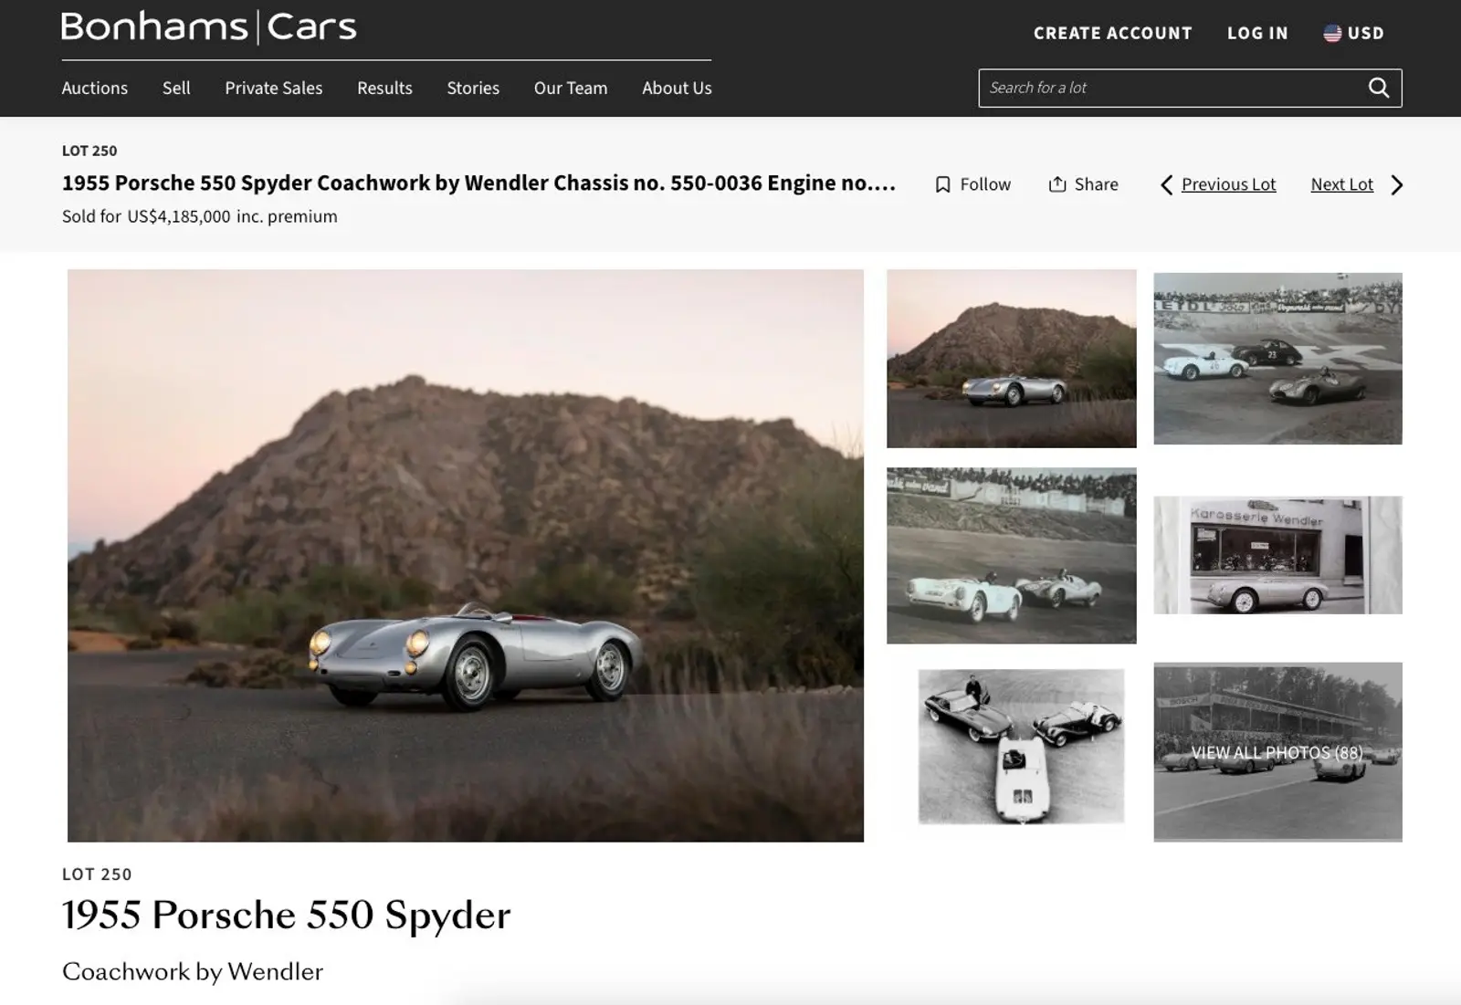Click the Follow button text
Screen dimensions: 1461x1005
985,184
